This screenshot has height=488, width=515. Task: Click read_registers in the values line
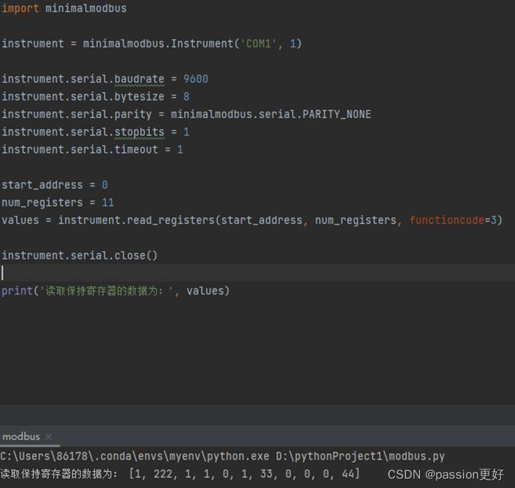pos(171,220)
